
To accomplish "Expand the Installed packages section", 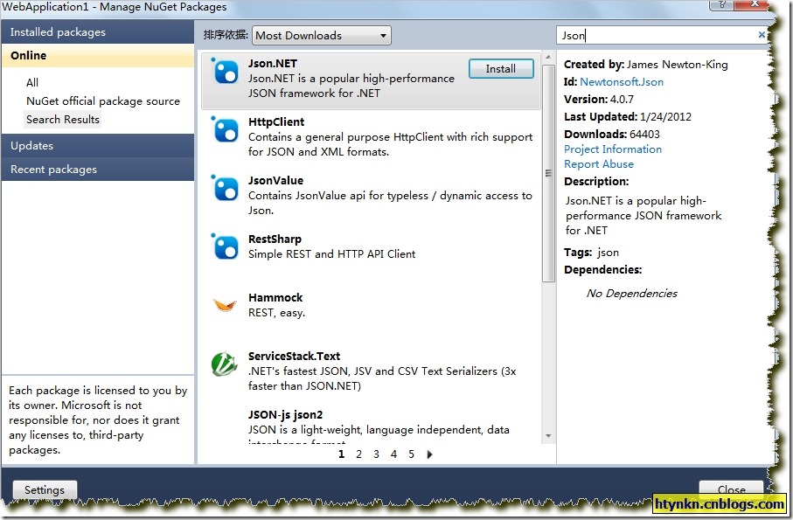I will click(98, 31).
